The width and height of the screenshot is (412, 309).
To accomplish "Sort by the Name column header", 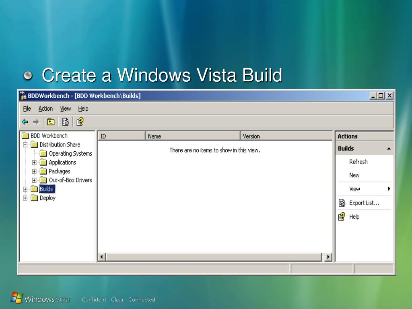I will [x=193, y=136].
